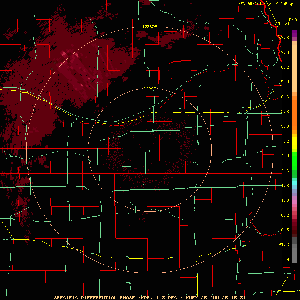Viewport: 300px width, 300px height.
Task: Click the "50 NMI" range ring label
Action: 150,88
